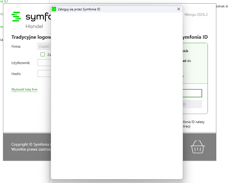Image resolution: width=228 pixels, height=183 pixels.
Task: Click the Tradycyjne logowanie heading
Action: [x=31, y=37]
